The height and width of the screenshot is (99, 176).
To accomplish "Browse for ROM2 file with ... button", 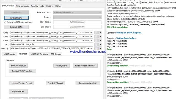I will pyautogui.click(x=96, y=37).
